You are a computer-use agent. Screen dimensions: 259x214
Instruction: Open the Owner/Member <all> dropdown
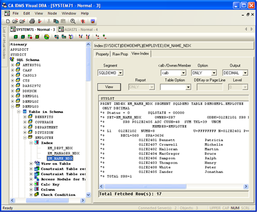point(183,73)
